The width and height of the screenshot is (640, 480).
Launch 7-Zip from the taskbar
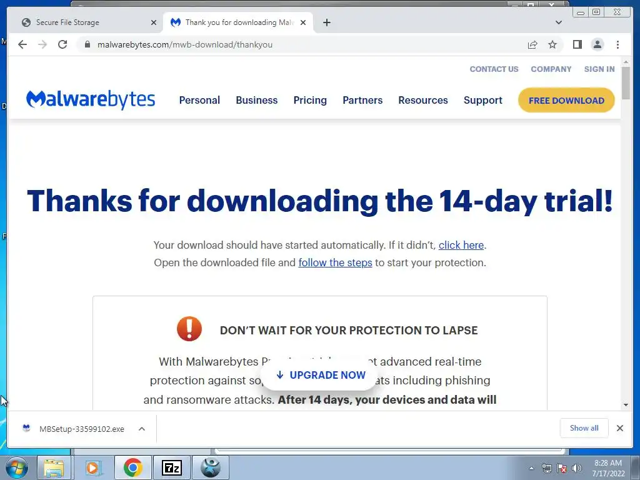coord(172,467)
